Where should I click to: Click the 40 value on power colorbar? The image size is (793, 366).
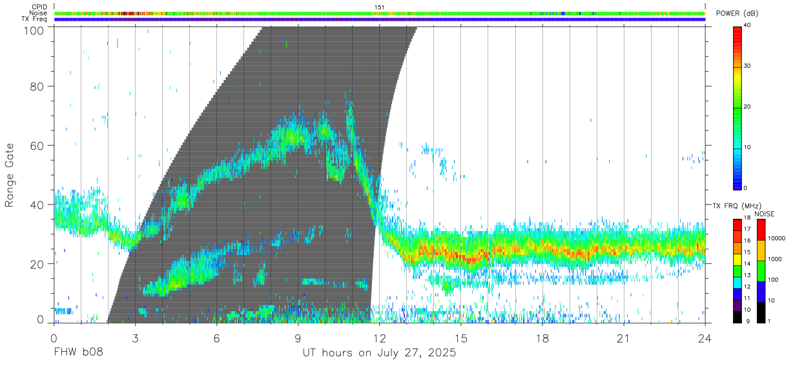click(x=748, y=26)
